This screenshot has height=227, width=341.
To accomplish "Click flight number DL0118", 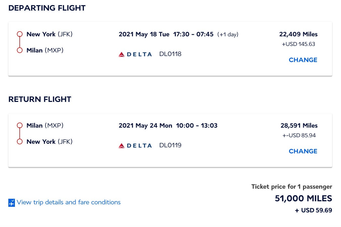I will tap(170, 54).
